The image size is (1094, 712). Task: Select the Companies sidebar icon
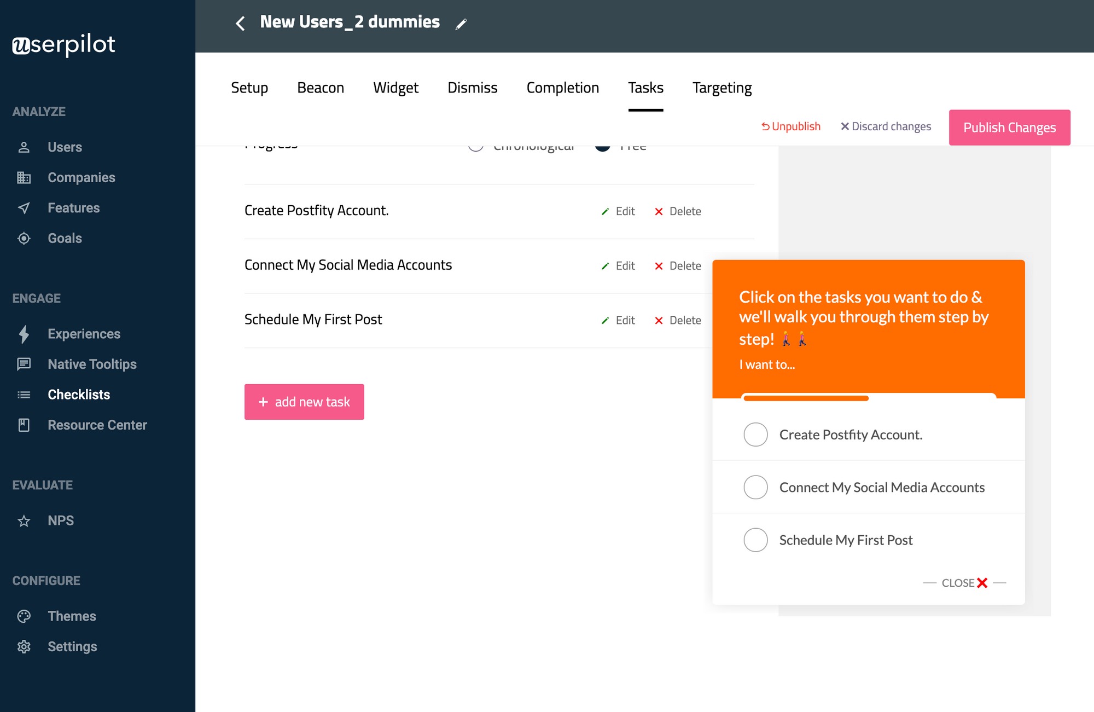[24, 177]
